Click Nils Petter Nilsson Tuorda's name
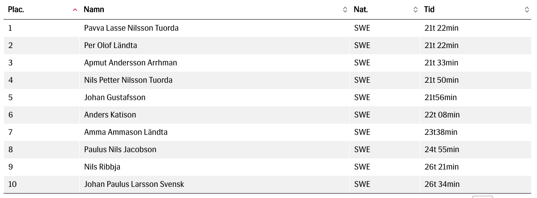 (x=128, y=80)
